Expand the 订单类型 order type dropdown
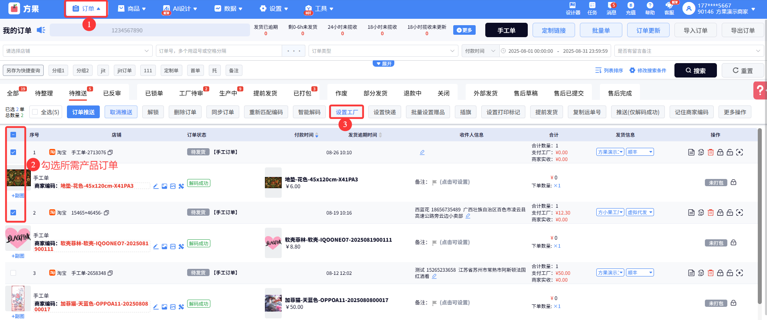The image size is (767, 320). (383, 51)
